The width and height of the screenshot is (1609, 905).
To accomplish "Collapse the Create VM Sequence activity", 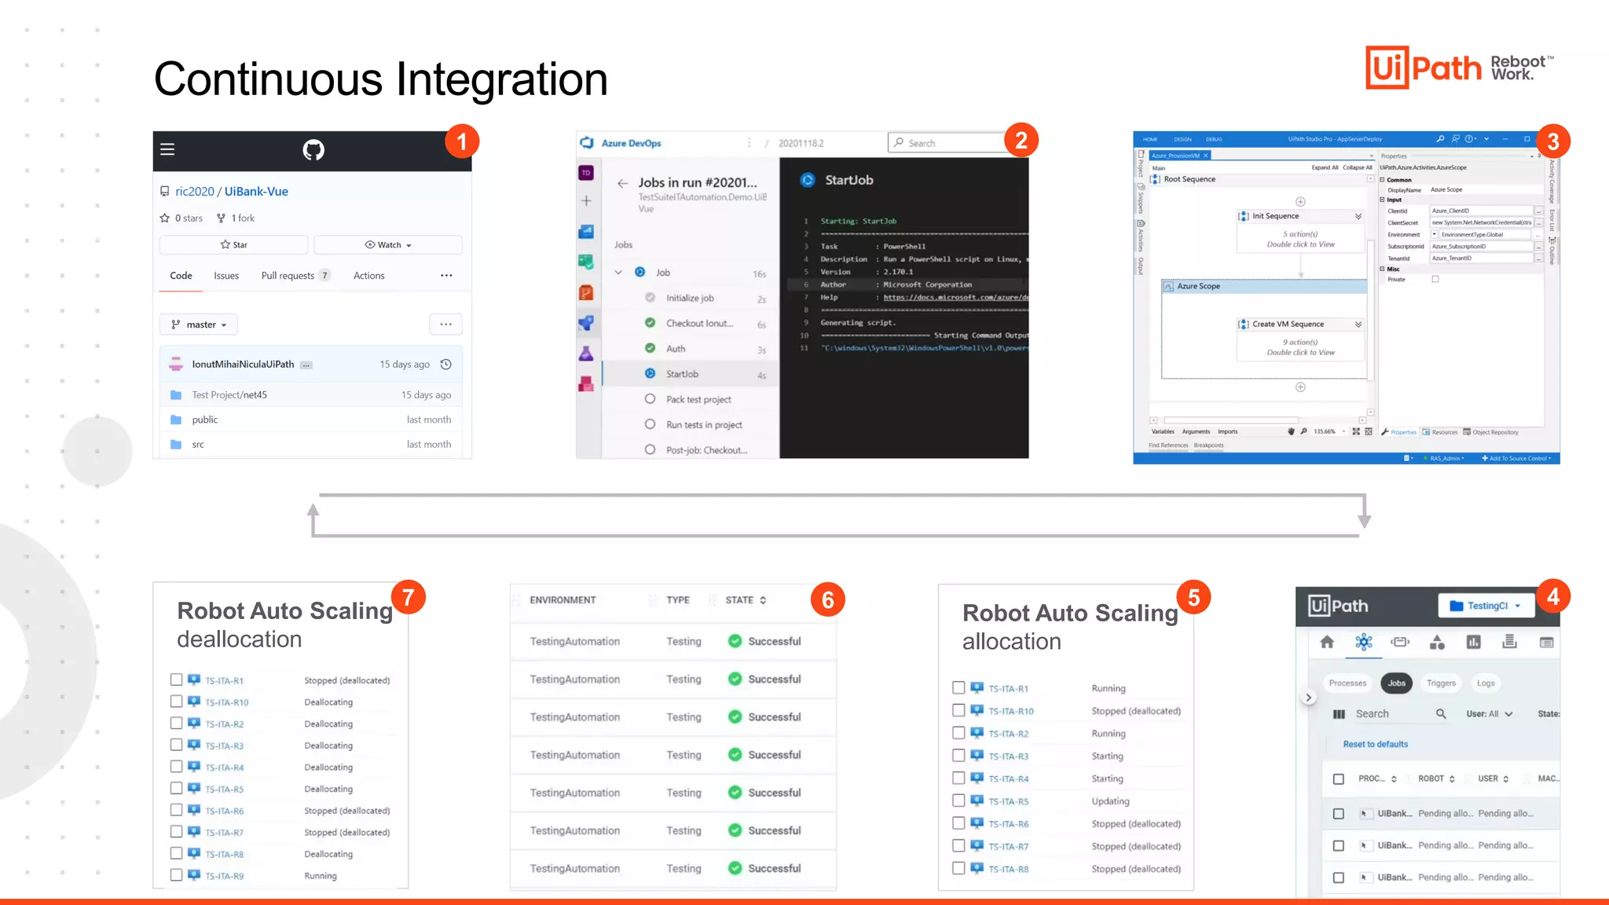I will point(1358,324).
